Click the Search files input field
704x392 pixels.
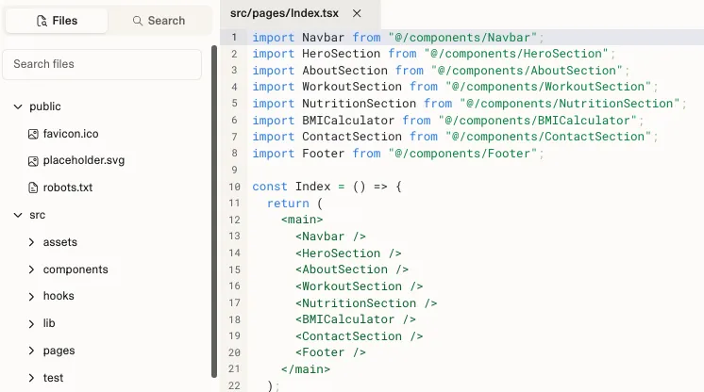pos(102,64)
